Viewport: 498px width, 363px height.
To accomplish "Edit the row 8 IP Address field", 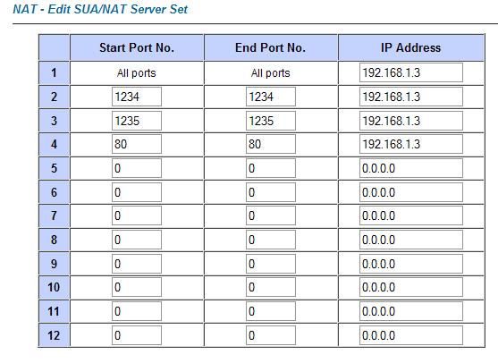I will pos(411,240).
